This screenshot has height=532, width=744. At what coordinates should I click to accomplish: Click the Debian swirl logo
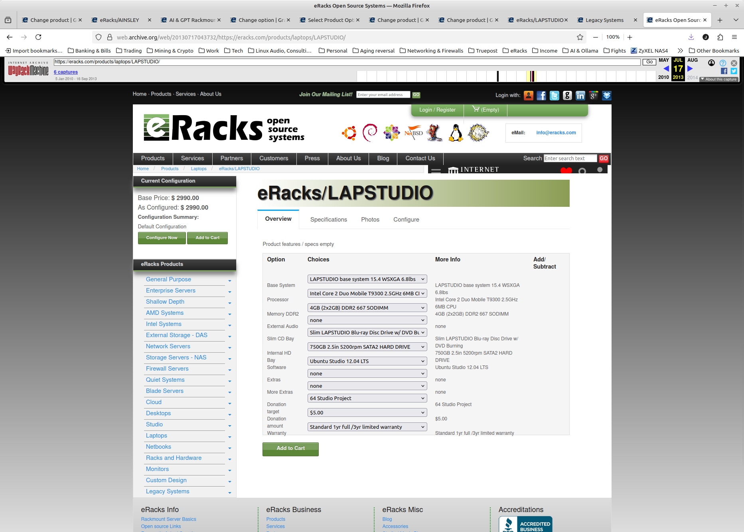pos(370,133)
